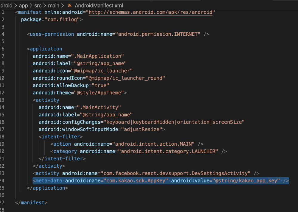
Task: Click "@string/kakao_app_key" value
Action: point(246,181)
